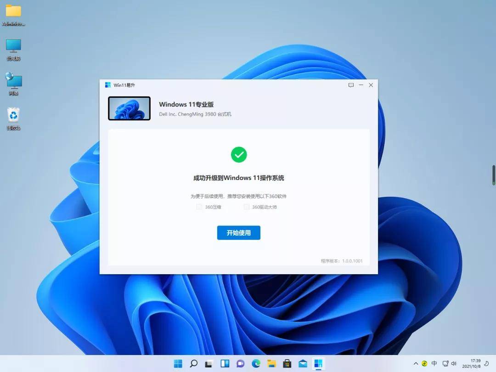This screenshot has height=372, width=496.
Task: Click the 中 language indicator in the taskbar
Action: click(x=434, y=363)
